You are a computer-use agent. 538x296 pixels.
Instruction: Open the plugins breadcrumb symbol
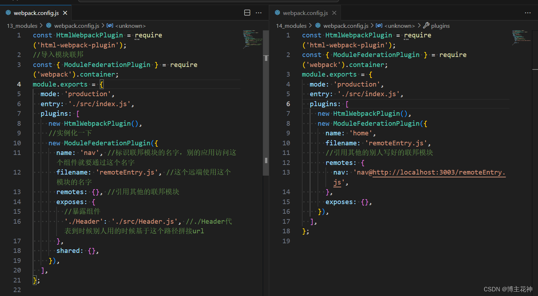click(440, 26)
